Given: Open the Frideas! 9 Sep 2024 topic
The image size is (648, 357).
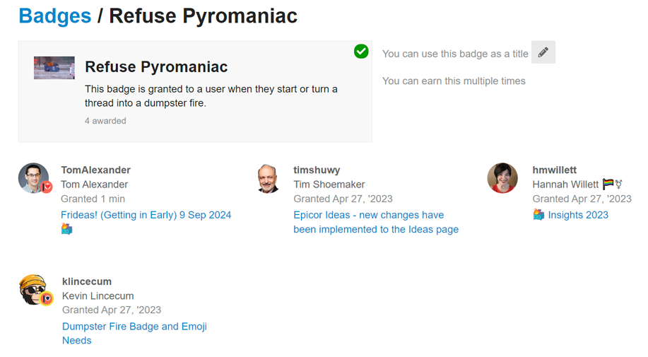Looking at the screenshot, I should click(x=146, y=215).
